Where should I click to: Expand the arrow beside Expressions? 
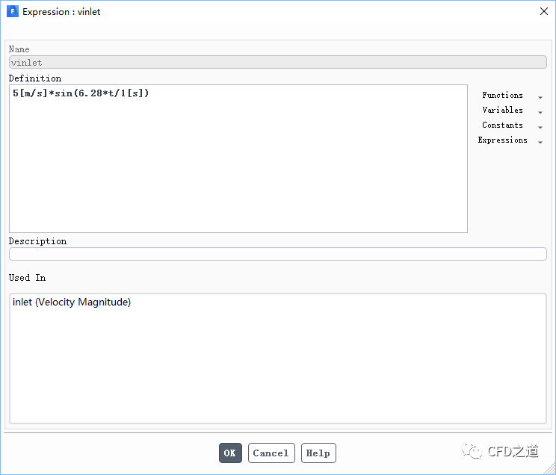click(x=540, y=143)
